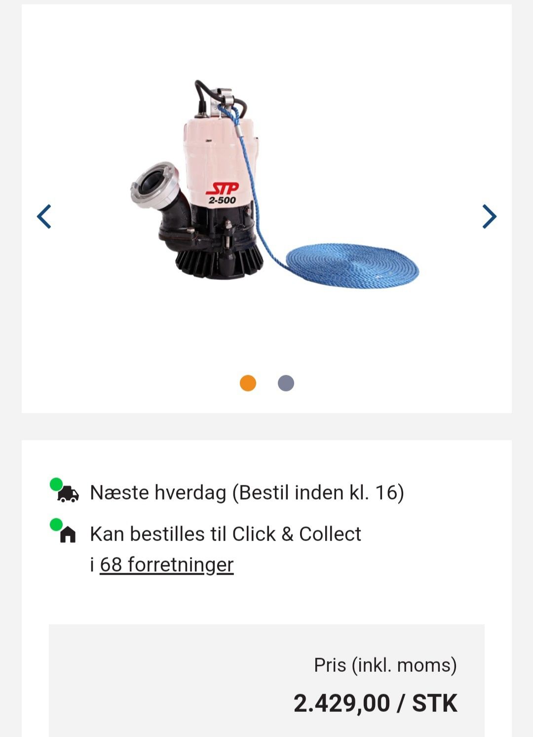
Task: Tap the green stock dot above the truck
Action: click(56, 484)
